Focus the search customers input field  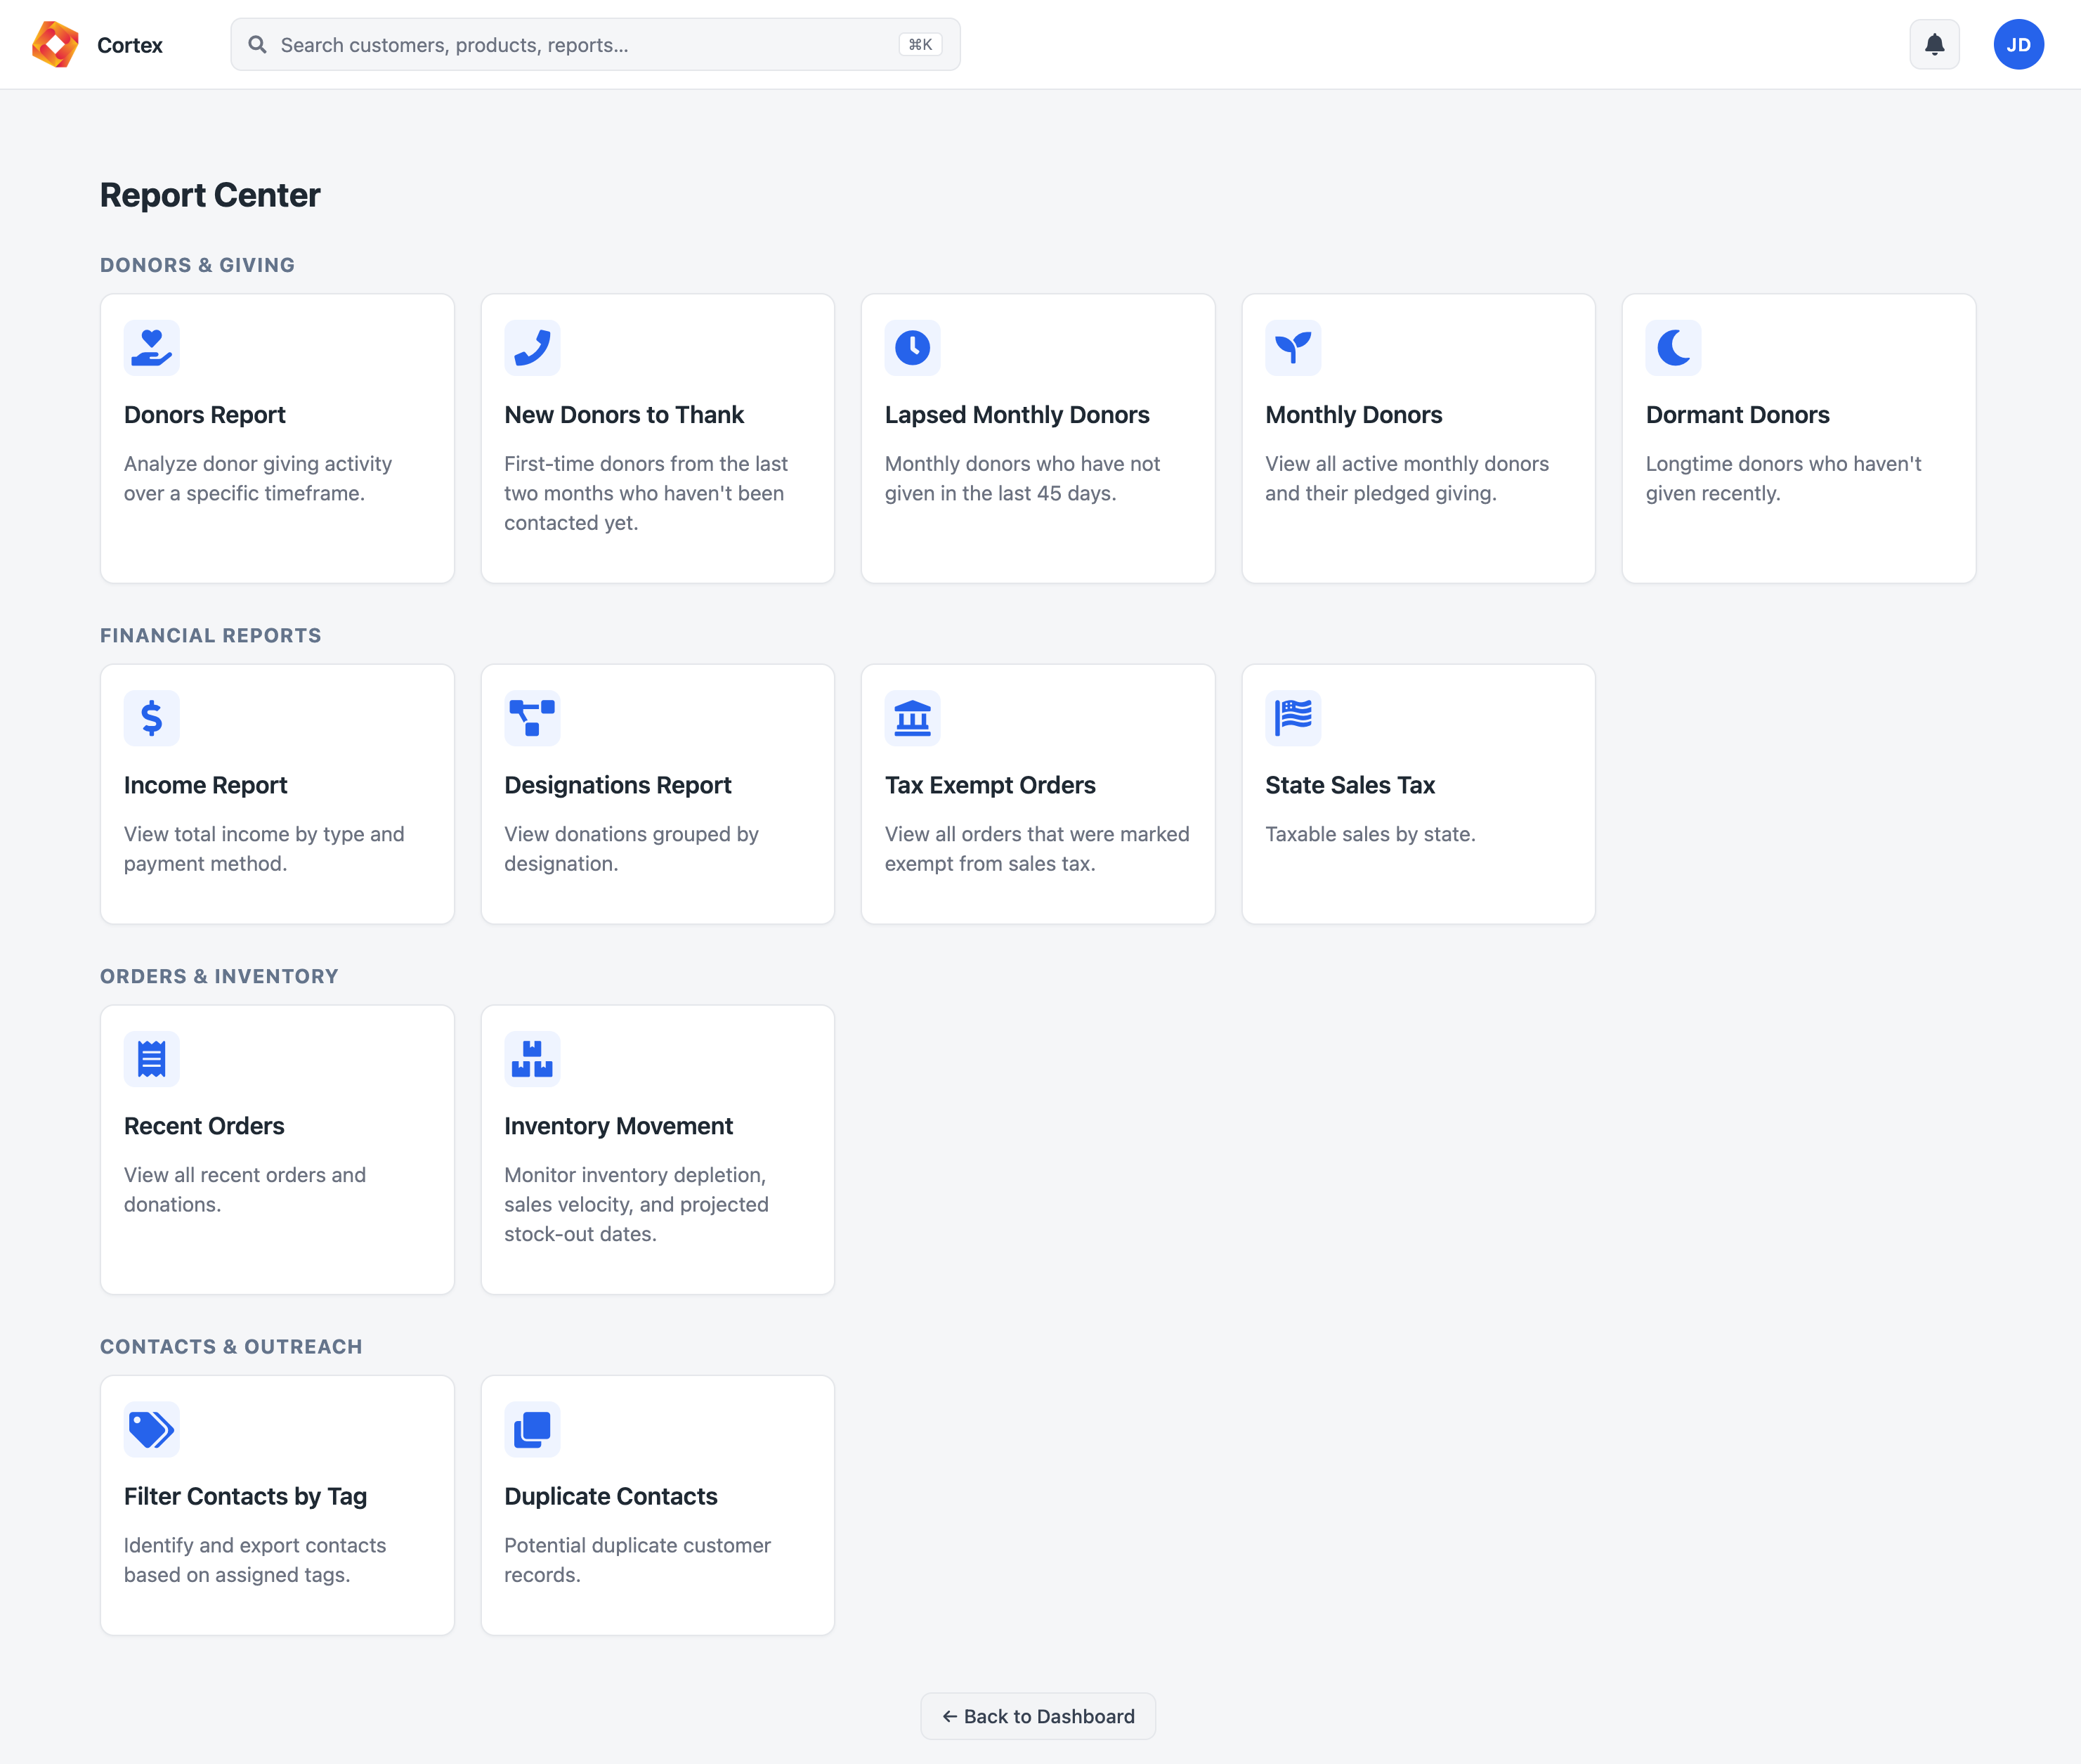coord(596,44)
